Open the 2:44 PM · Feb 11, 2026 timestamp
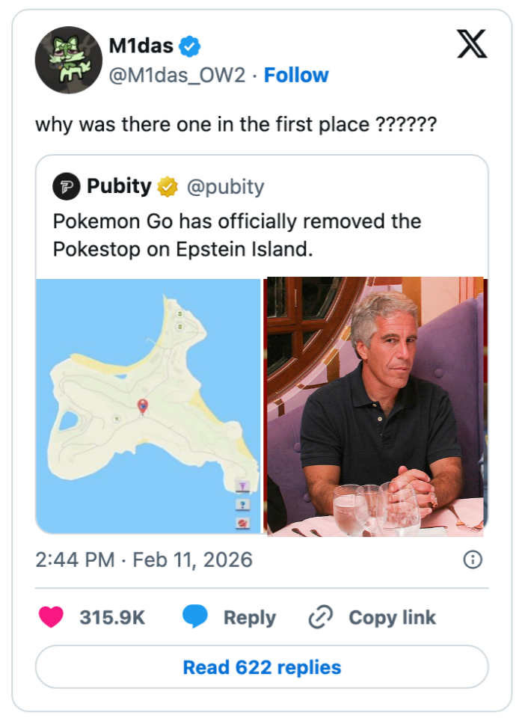The image size is (525, 721). pos(144,559)
